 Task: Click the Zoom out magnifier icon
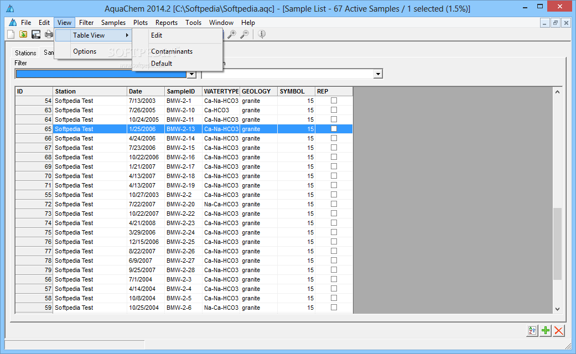point(244,34)
